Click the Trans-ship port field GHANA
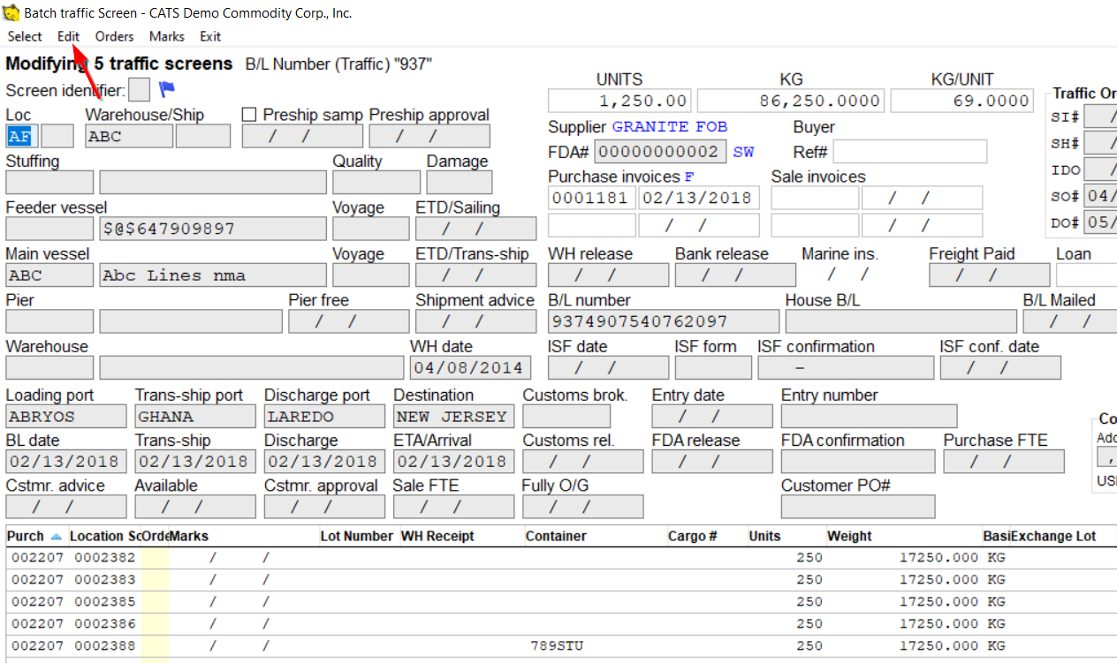Image resolution: width=1117 pixels, height=663 pixels. pos(195,416)
